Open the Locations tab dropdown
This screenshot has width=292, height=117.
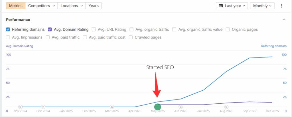tap(72, 6)
